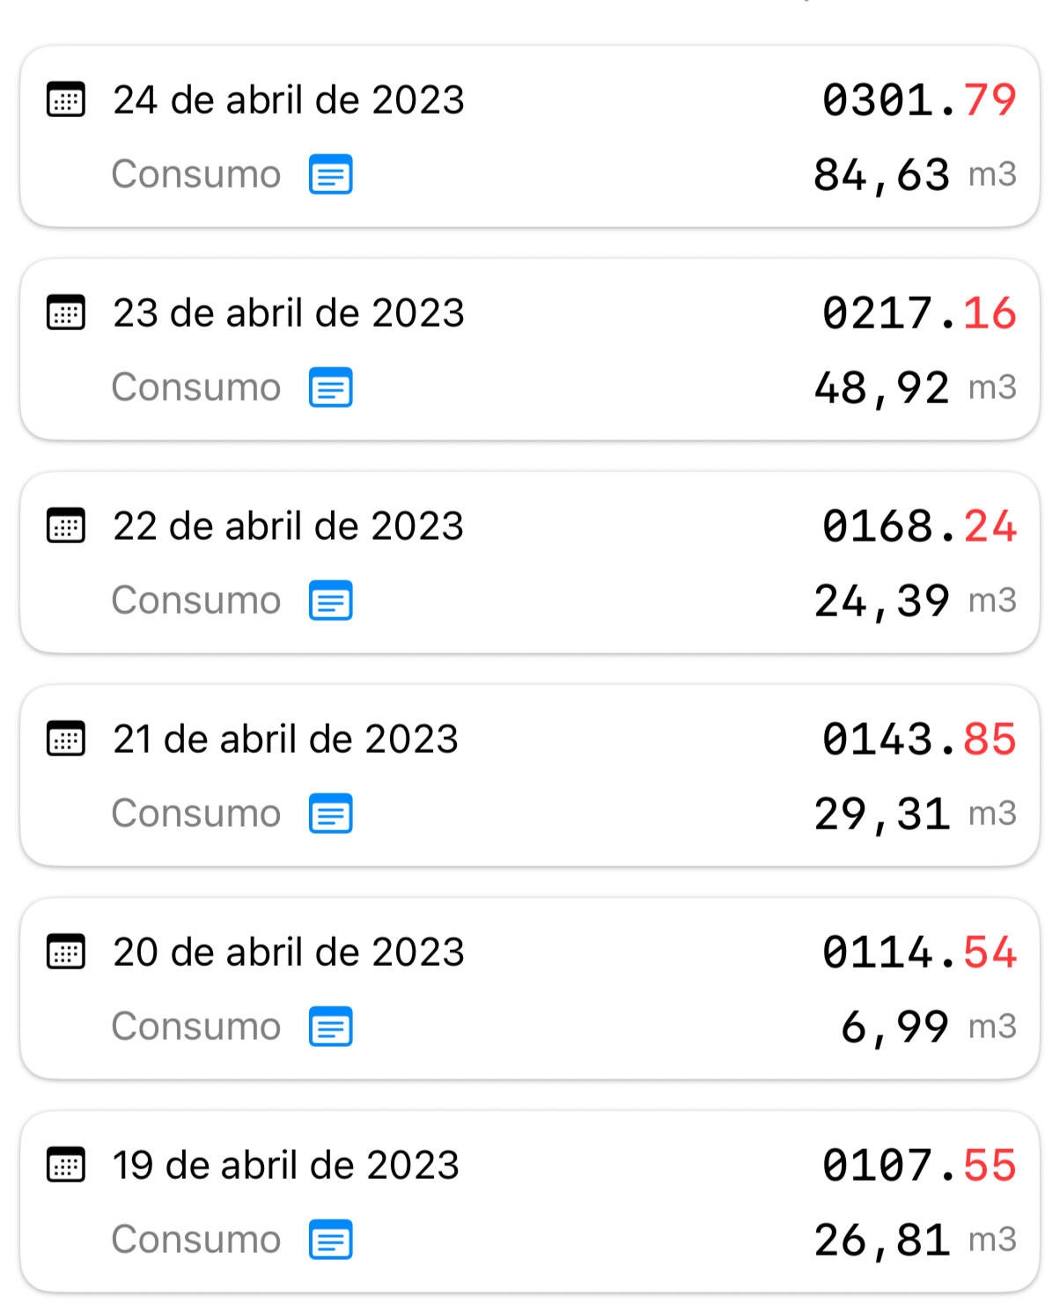Click the calendar icon for 19 de abril
Image resolution: width=1060 pixels, height=1303 pixels.
click(66, 1165)
